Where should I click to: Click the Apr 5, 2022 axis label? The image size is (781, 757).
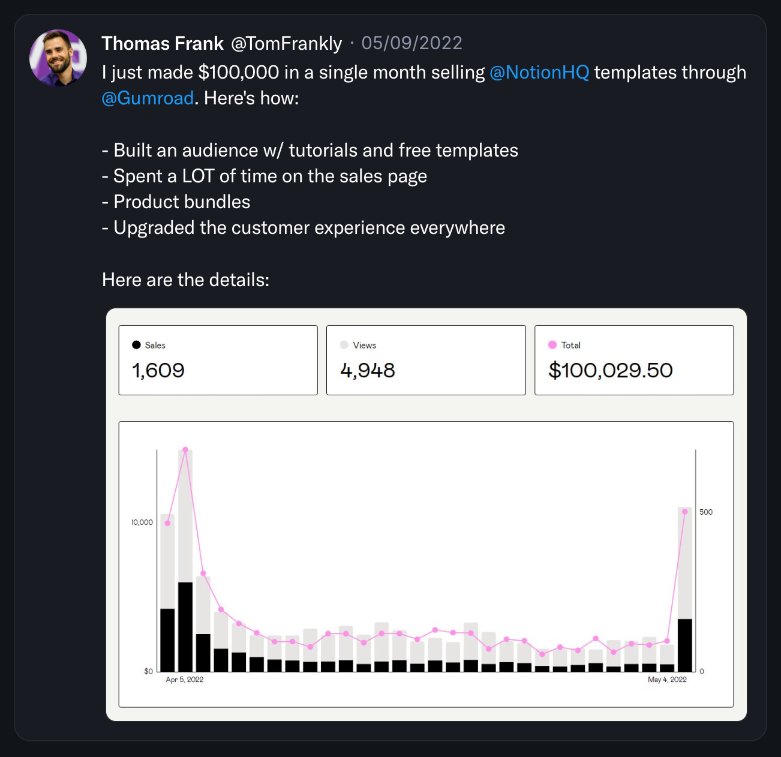pos(184,680)
